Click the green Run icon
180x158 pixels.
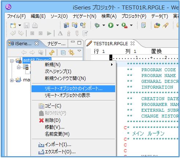[x=111, y=26]
